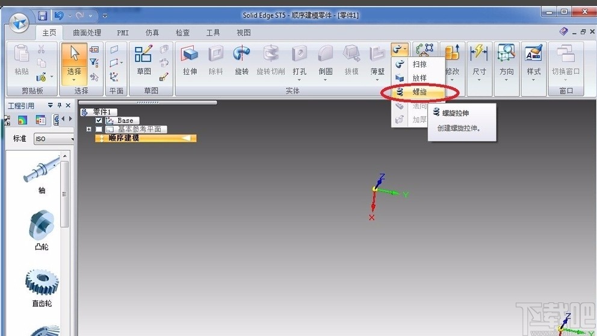Open the 选择 button dropdown arrow
The height and width of the screenshot is (336, 597).
click(x=74, y=79)
